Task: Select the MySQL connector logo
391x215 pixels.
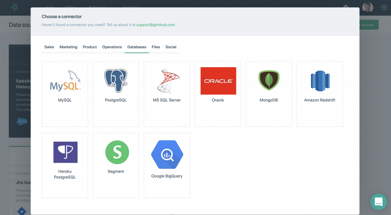Action: (65, 80)
